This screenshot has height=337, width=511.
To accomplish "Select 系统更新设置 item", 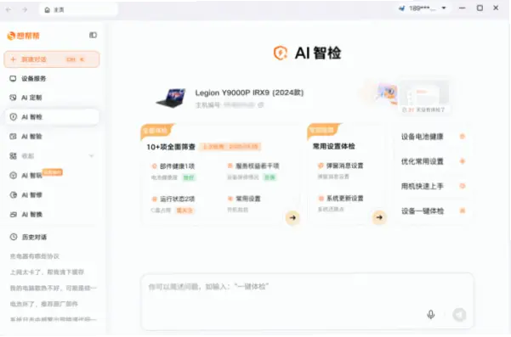I will [x=341, y=198].
